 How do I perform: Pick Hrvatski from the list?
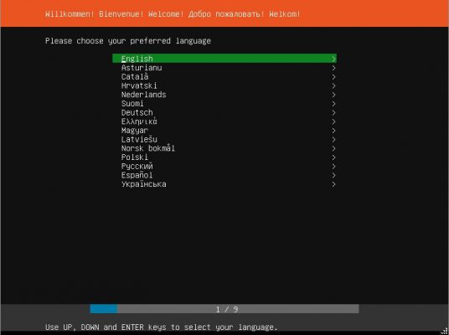[224, 85]
